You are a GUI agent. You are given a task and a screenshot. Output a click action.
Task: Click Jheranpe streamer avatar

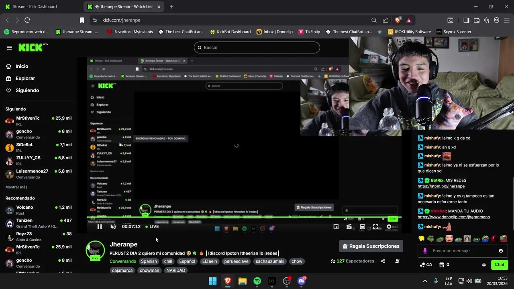click(x=96, y=250)
